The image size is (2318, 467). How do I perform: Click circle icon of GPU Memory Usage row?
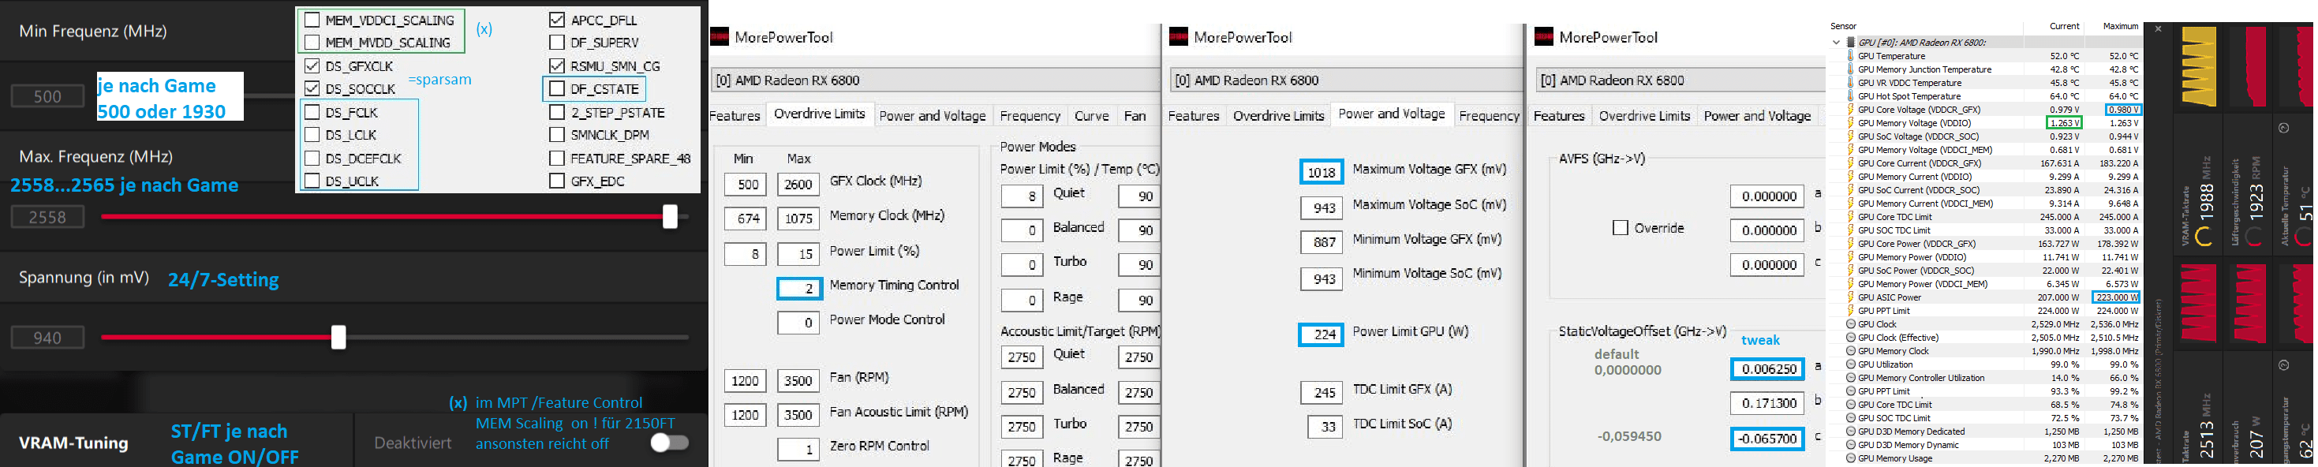tap(1851, 458)
